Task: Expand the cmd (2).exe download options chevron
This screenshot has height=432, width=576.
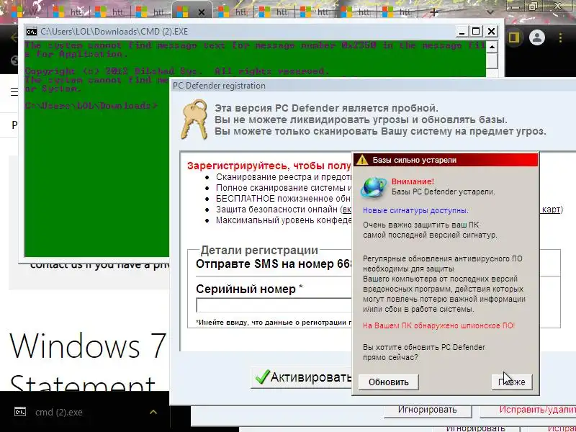Action: 153,412
